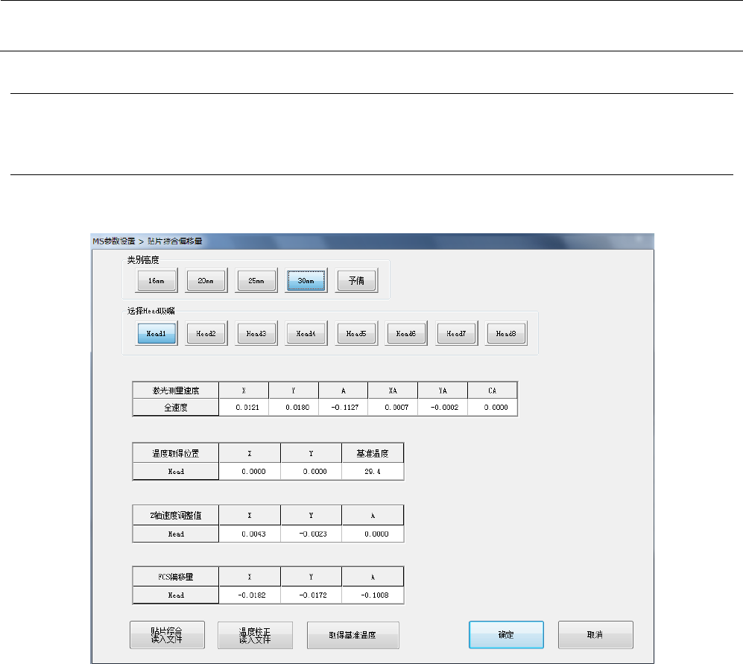This screenshot has width=743, height=664.
Task: Edit FCS offset X value -0.0182
Action: click(x=250, y=595)
